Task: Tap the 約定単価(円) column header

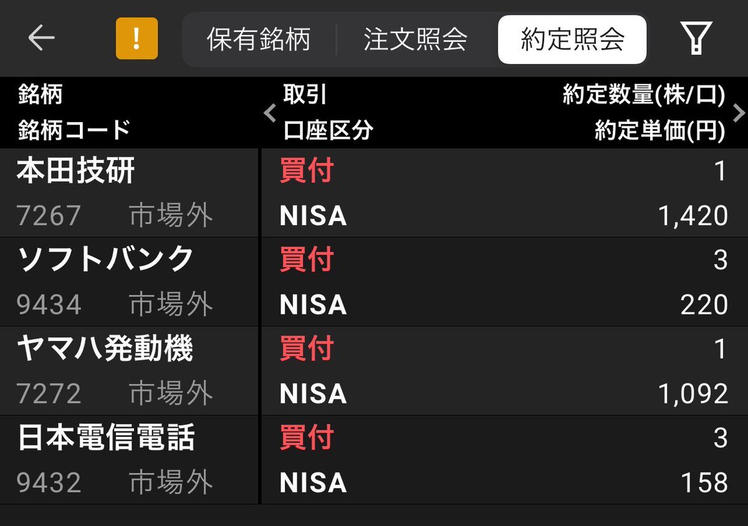Action: pyautogui.click(x=660, y=130)
